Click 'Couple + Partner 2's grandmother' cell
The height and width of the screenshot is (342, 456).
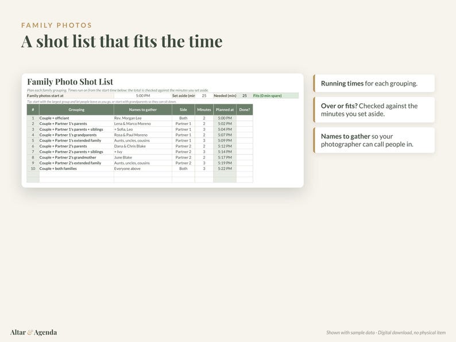[76, 157]
